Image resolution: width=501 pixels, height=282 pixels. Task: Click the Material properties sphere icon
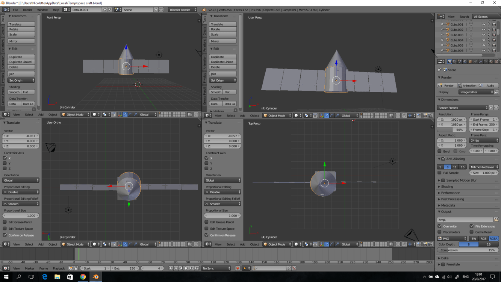(x=491, y=62)
